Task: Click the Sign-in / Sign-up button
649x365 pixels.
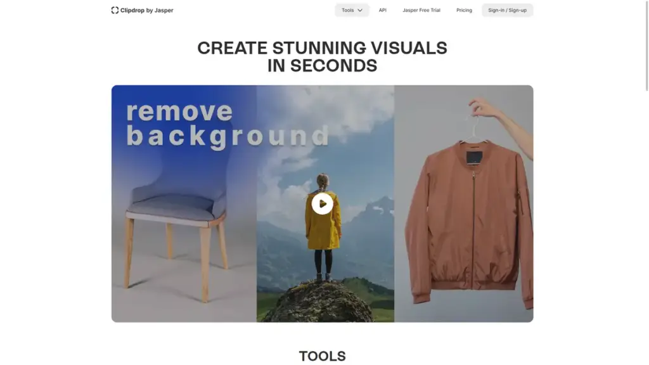Action: (x=508, y=10)
